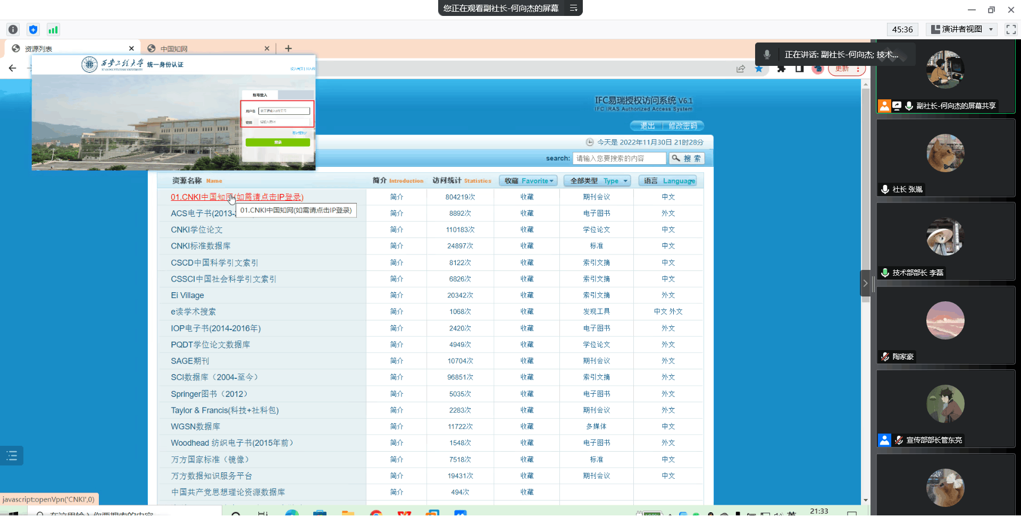Open new browser tab
The width and height of the screenshot is (1021, 517).
pyautogui.click(x=288, y=48)
